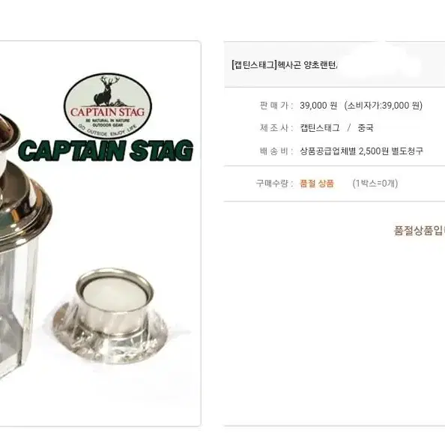Click the (1박스=0개) box quantity note

(x=375, y=184)
